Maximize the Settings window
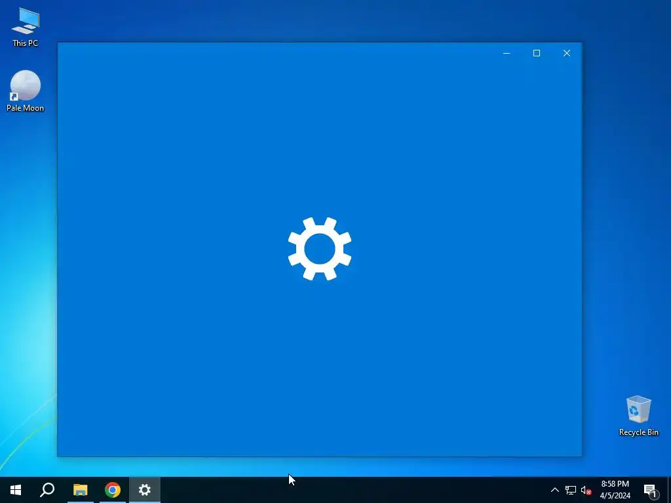The image size is (671, 503). (x=537, y=53)
